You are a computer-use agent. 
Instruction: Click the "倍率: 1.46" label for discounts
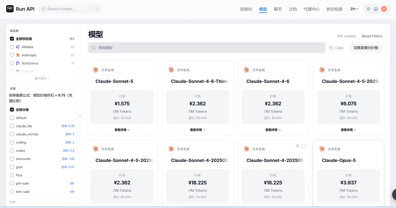pos(68,159)
